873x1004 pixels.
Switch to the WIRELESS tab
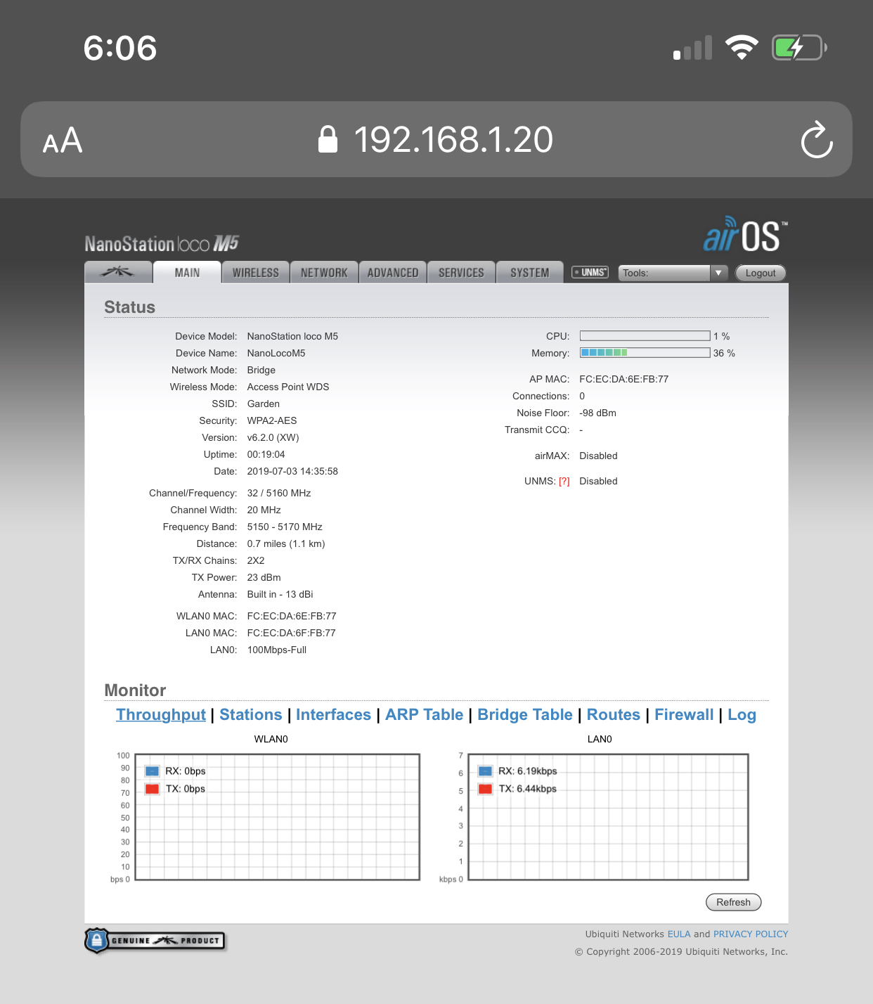click(256, 272)
